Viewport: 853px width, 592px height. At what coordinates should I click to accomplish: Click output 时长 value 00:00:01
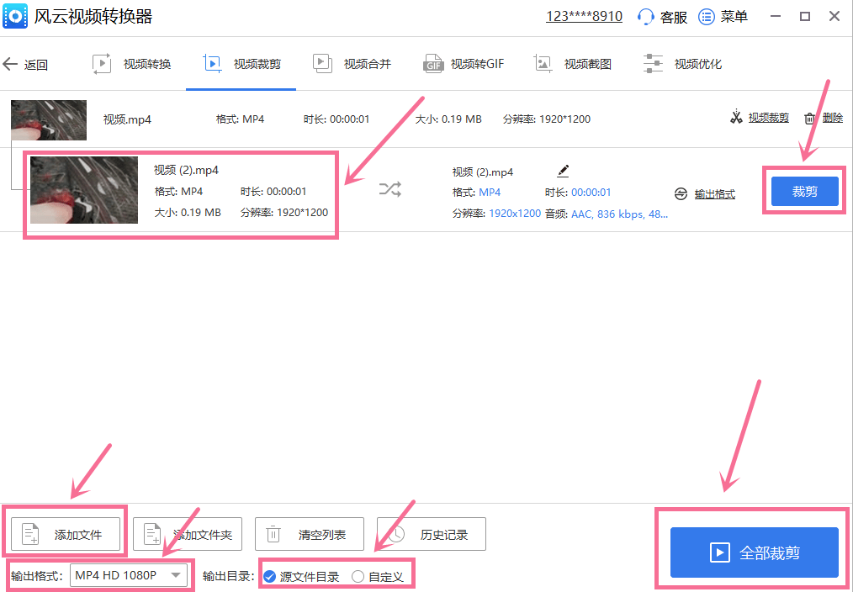591,192
